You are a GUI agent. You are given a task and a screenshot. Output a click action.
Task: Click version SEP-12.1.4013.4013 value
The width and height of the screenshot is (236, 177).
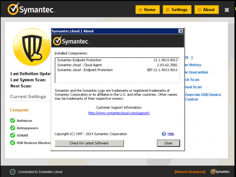162,70
